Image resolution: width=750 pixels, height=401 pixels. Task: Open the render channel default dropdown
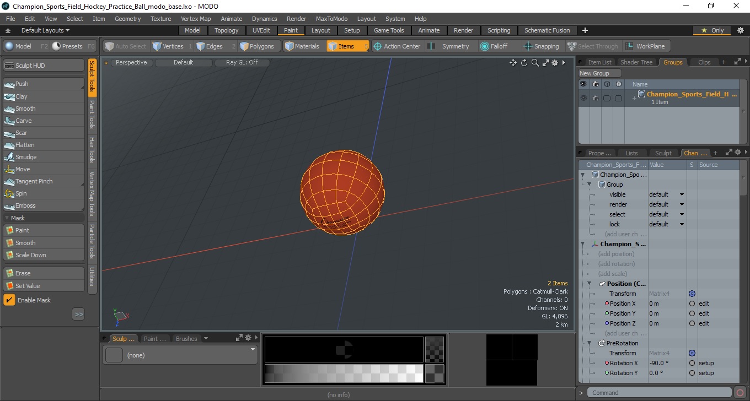click(667, 204)
